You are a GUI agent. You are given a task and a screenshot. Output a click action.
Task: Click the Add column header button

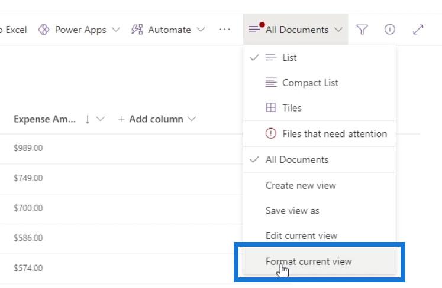[x=157, y=119]
